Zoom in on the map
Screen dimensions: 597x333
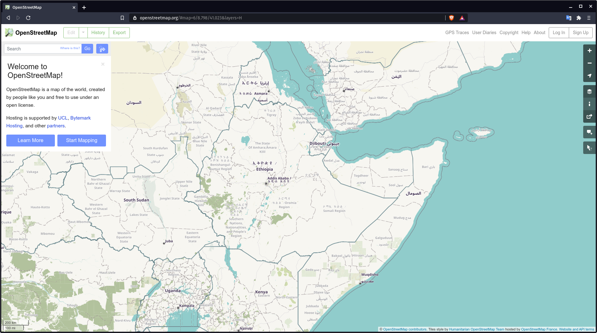point(589,51)
